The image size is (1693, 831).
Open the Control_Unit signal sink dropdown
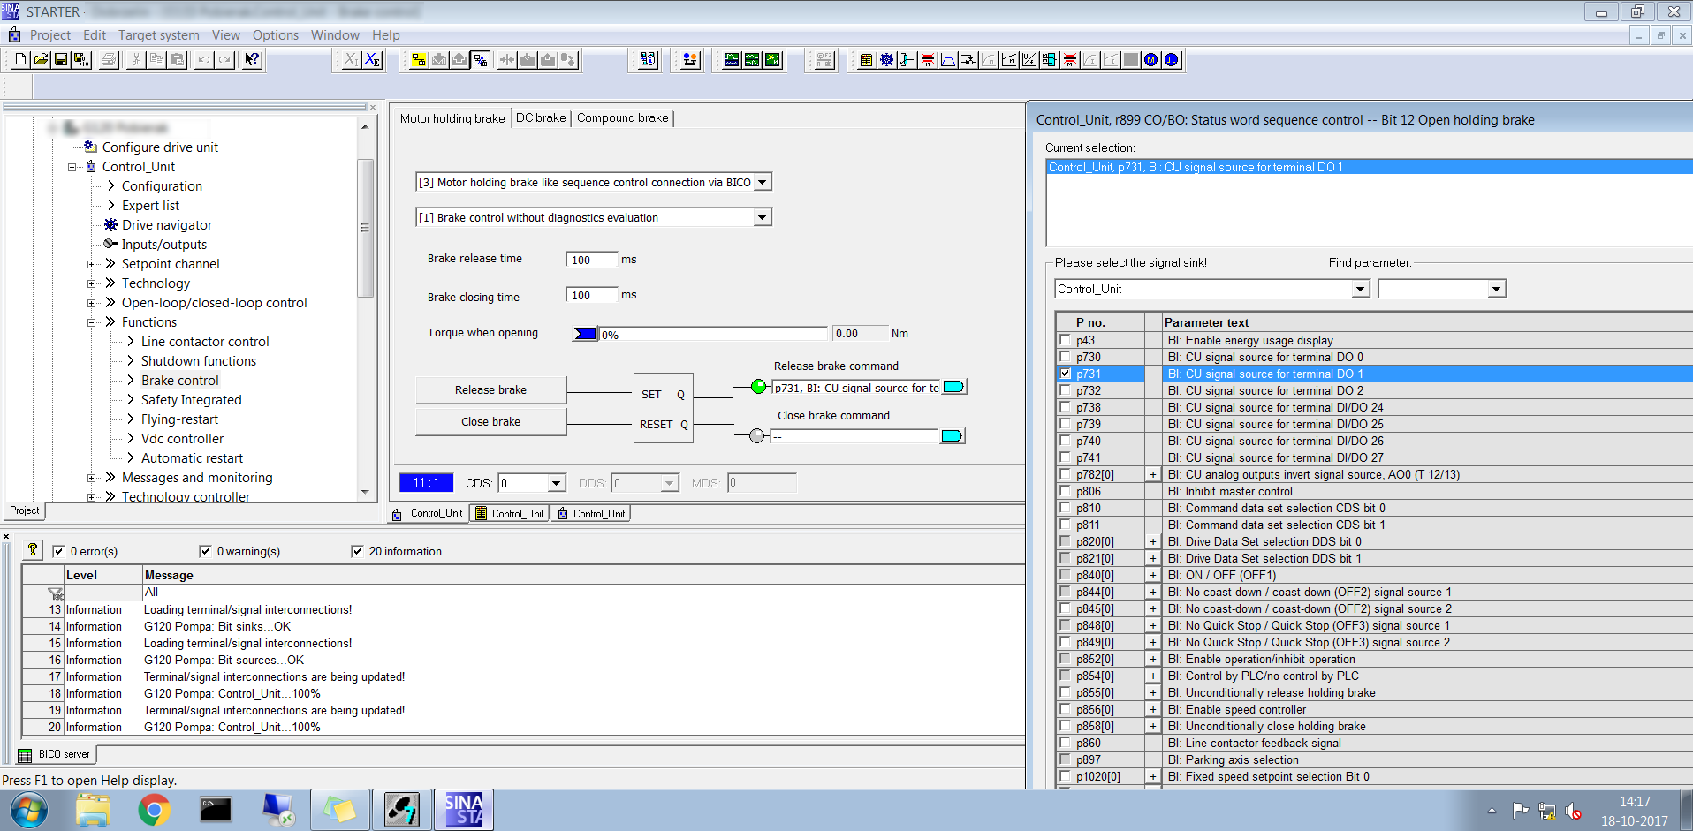[1361, 289]
